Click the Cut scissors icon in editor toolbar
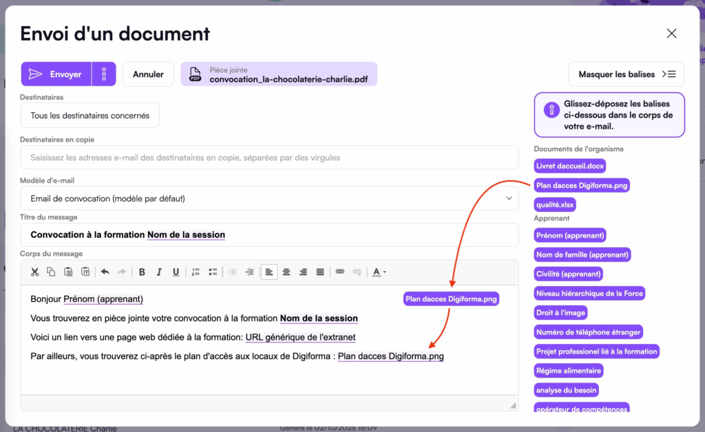705x432 pixels. coord(34,272)
